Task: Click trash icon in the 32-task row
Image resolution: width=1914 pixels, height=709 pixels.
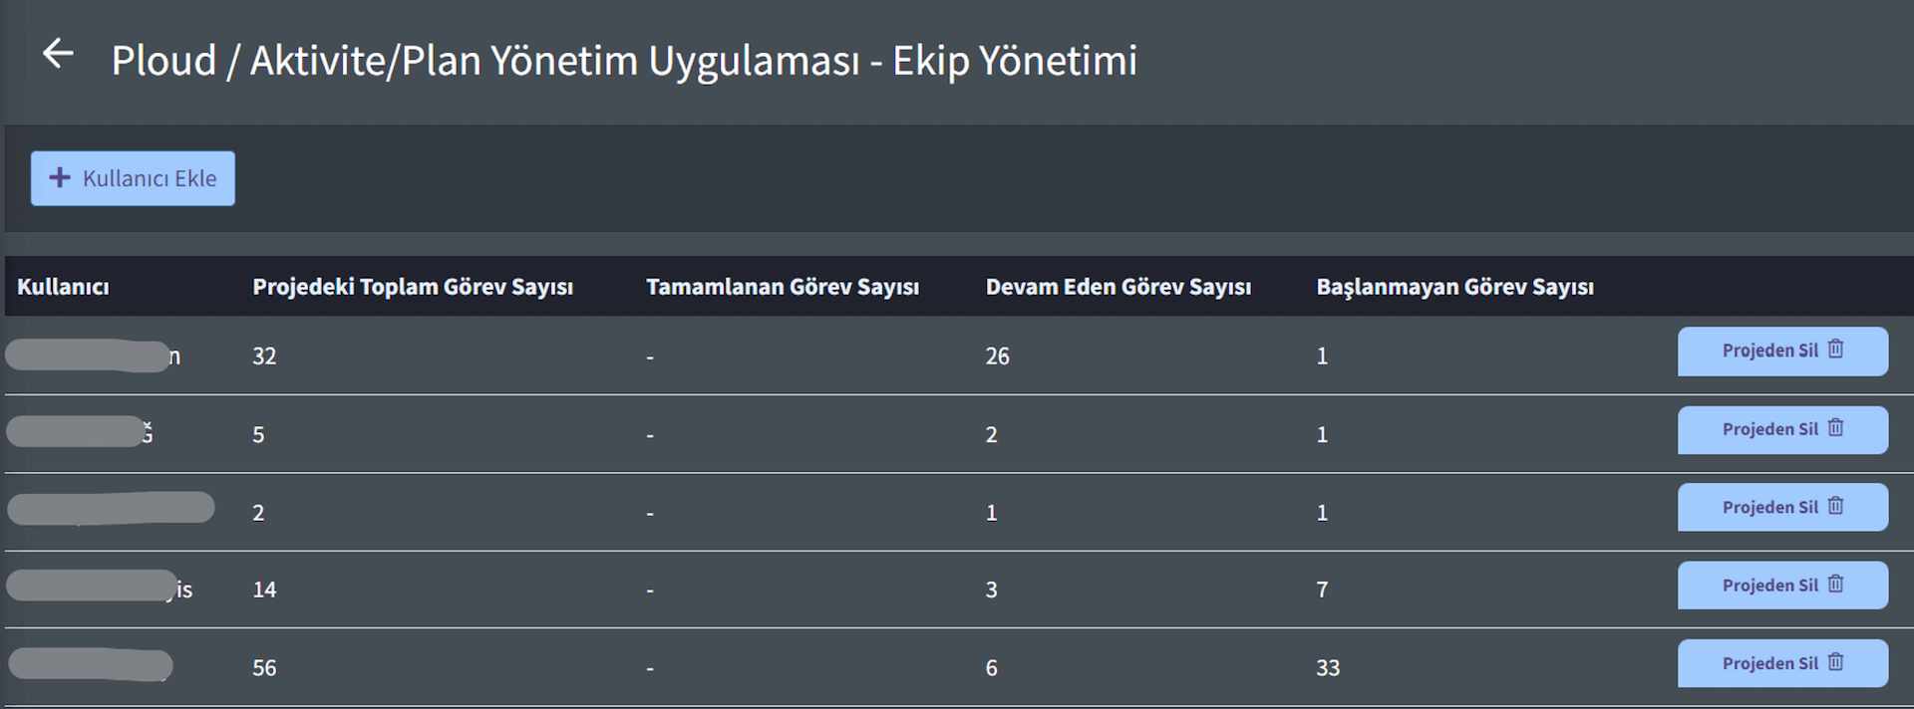Action: tap(1835, 350)
